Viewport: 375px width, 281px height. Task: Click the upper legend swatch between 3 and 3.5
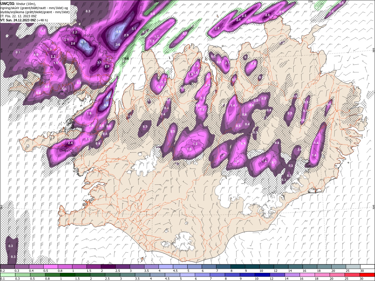[x=137, y=267]
